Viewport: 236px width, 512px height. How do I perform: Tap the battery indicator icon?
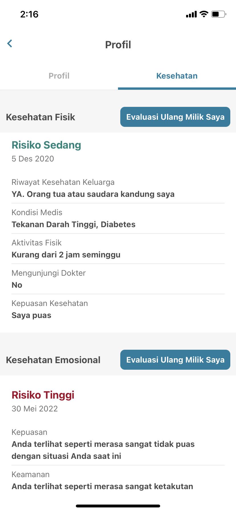[x=218, y=14]
